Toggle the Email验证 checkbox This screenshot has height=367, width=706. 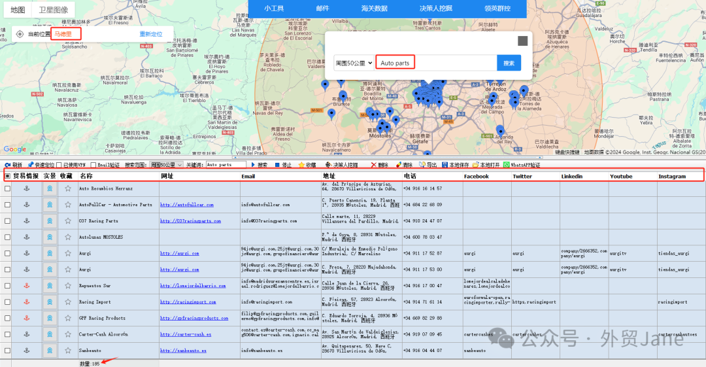(x=93, y=165)
